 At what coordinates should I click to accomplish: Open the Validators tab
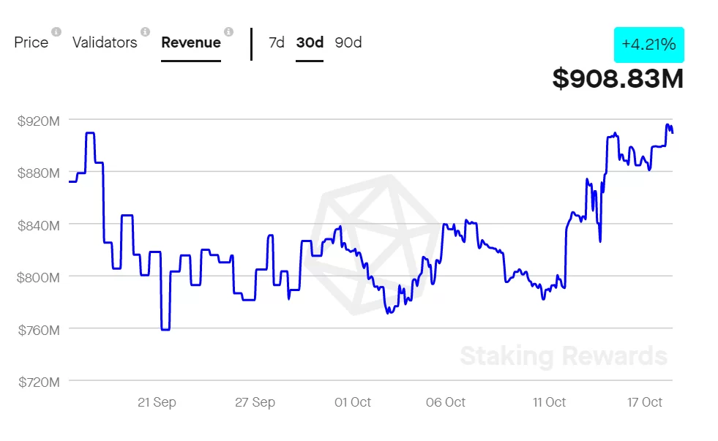105,42
